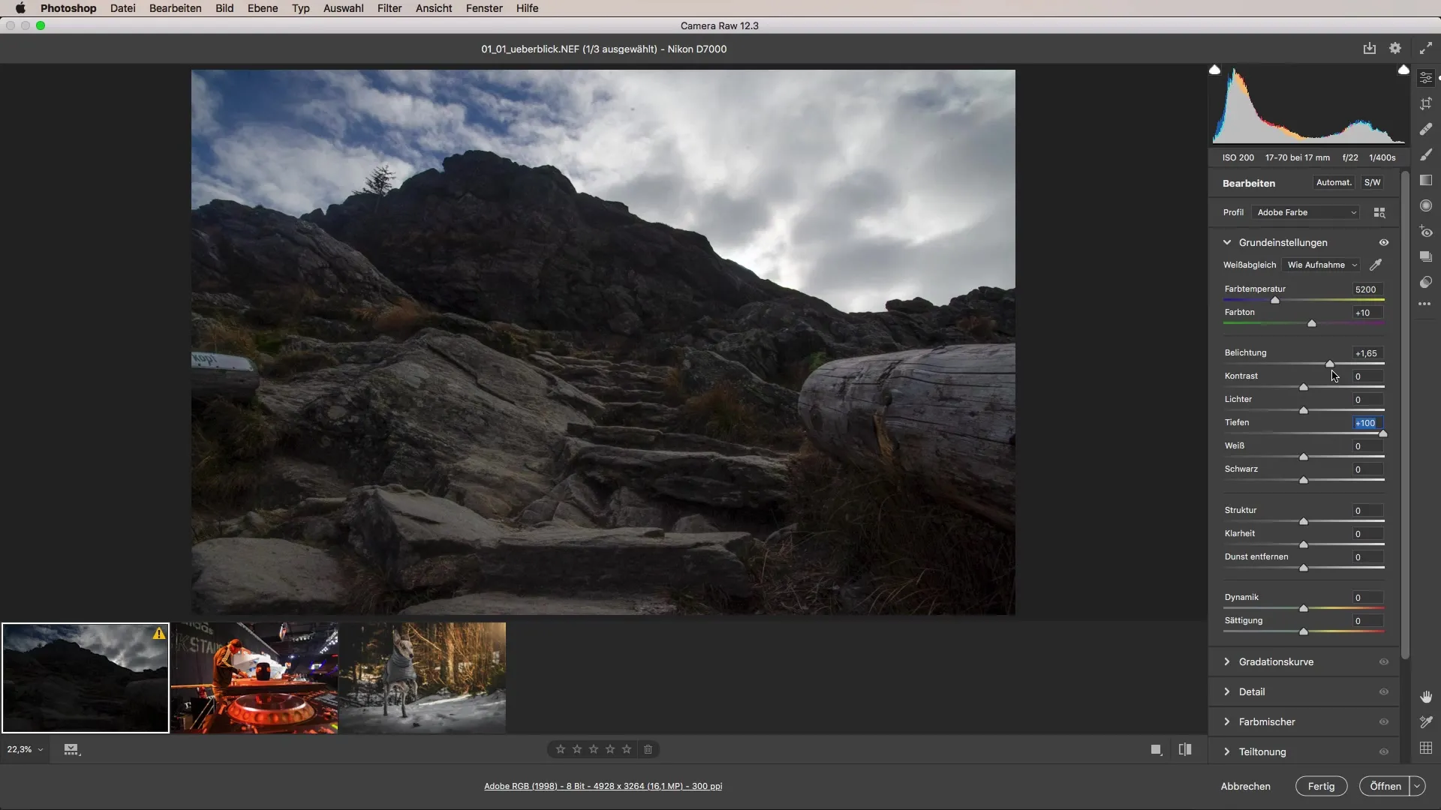Select the Hand tool
Viewport: 1441px width, 810px height.
(1426, 697)
